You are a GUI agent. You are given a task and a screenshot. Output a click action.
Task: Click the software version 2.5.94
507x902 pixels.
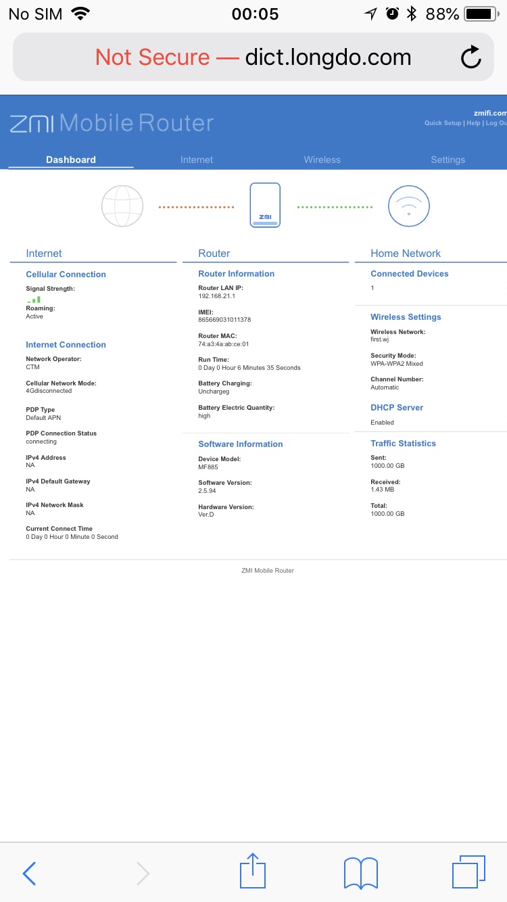tap(206, 491)
